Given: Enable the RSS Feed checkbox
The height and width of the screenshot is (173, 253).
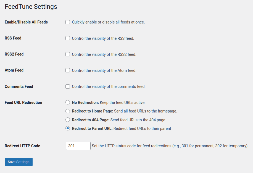Looking at the screenshot, I should [68, 38].
